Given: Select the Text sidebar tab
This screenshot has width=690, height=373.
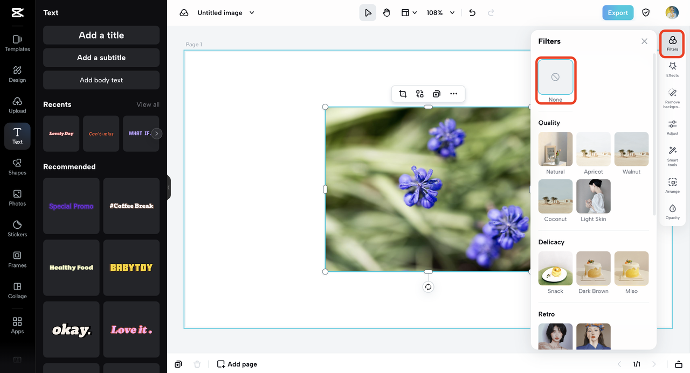Looking at the screenshot, I should (x=17, y=136).
